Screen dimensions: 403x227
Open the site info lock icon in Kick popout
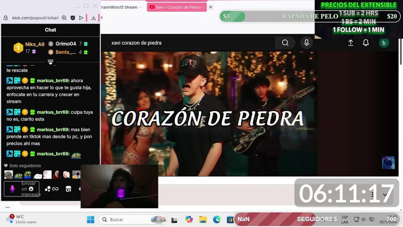click(5, 18)
